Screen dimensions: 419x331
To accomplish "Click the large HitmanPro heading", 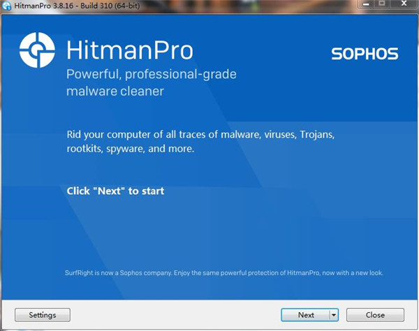I will pos(130,50).
